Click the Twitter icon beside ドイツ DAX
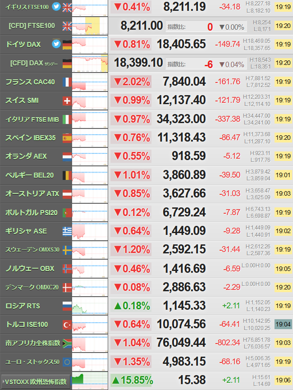Image resolution: width=293 pixels, height=390 pixels. [x=56, y=44]
